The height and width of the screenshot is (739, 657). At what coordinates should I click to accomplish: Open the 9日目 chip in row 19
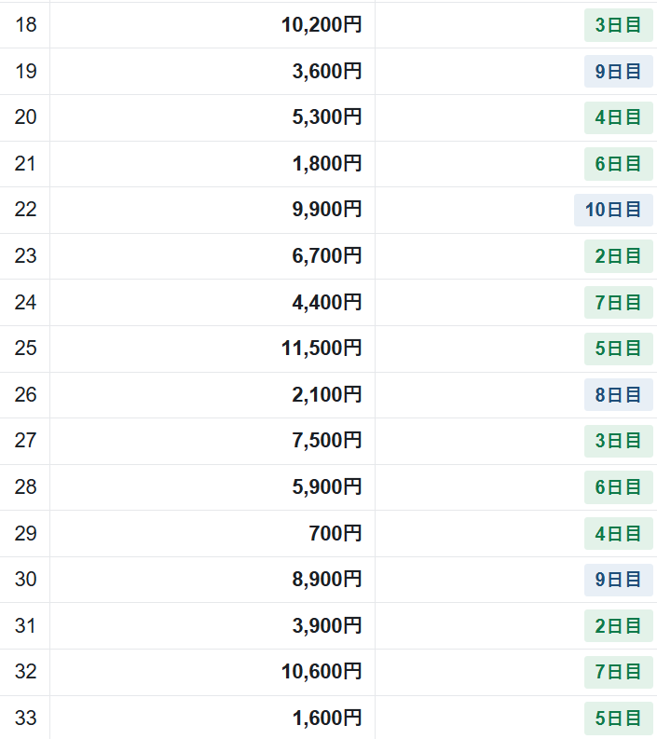click(619, 71)
